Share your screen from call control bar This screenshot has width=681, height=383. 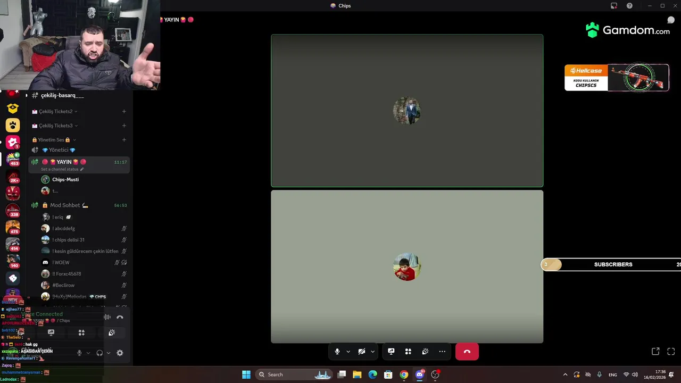click(x=391, y=352)
